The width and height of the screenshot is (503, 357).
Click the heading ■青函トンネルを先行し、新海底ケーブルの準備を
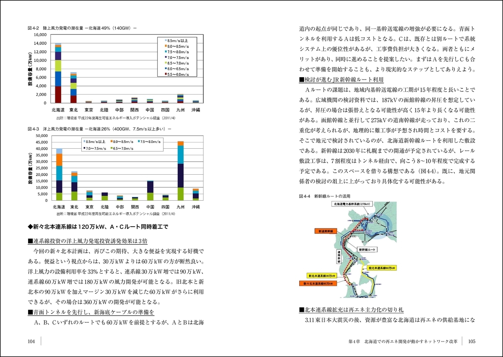pos(91,312)
